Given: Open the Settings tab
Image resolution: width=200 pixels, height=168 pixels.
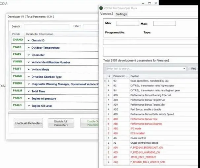Looking at the screenshot, I should pyautogui.click(x=121, y=14).
